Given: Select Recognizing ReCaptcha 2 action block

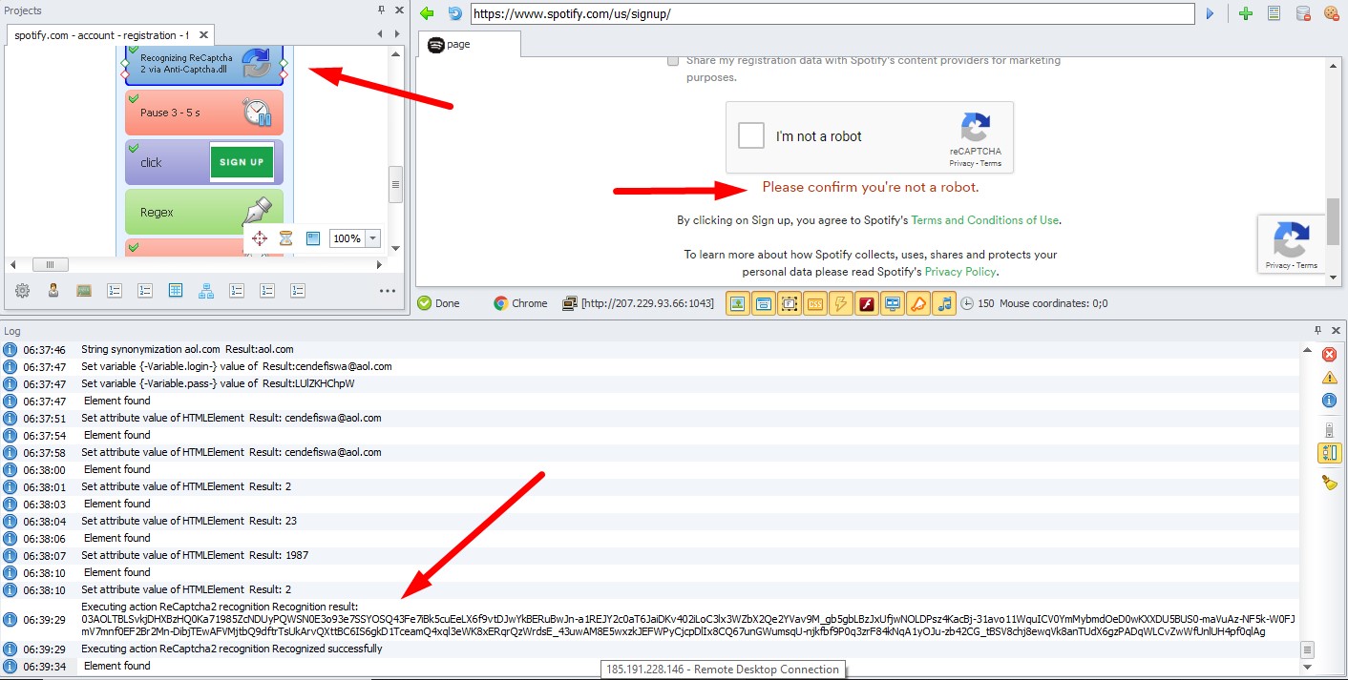Looking at the screenshot, I should coord(204,67).
